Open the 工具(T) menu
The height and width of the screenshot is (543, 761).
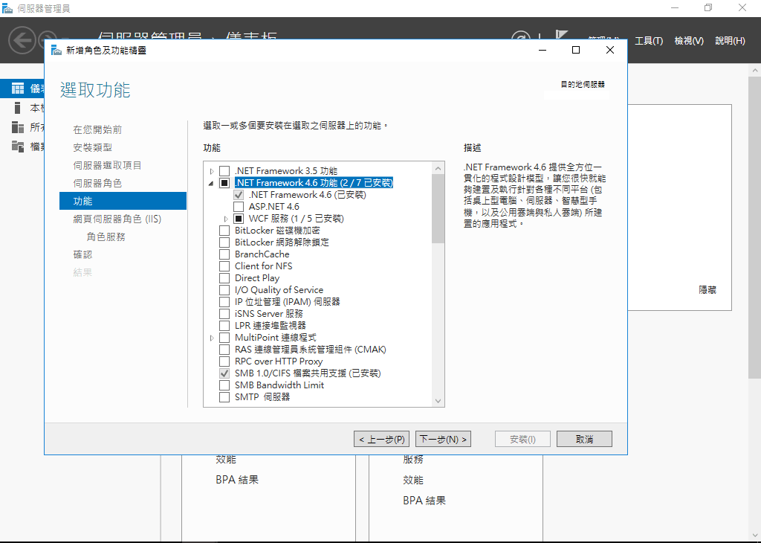[x=648, y=41]
